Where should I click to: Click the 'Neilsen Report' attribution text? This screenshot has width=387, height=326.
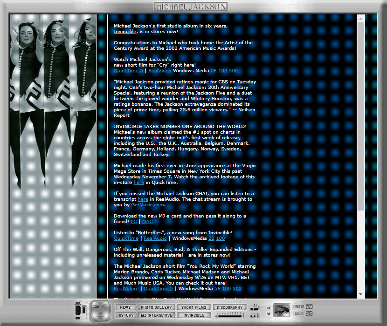click(x=184, y=112)
